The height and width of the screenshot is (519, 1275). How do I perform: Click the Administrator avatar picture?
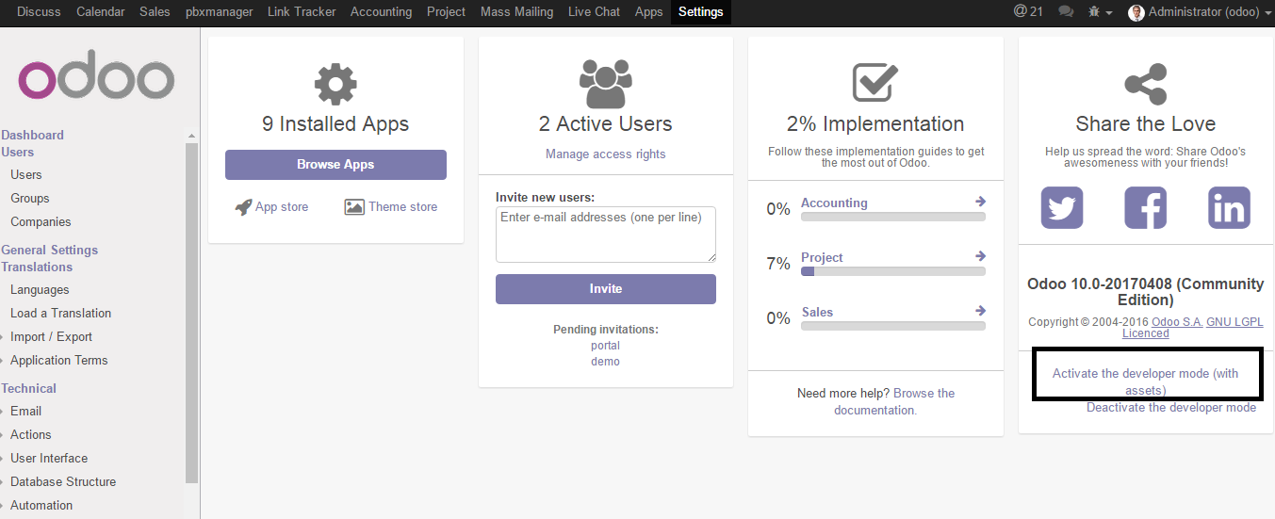pos(1136,12)
